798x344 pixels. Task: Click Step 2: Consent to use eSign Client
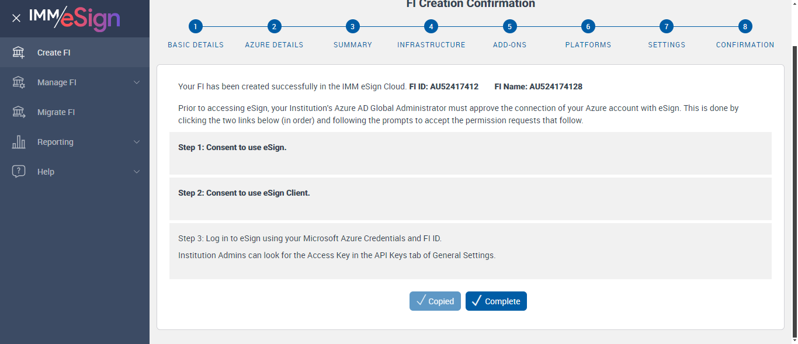tap(244, 193)
